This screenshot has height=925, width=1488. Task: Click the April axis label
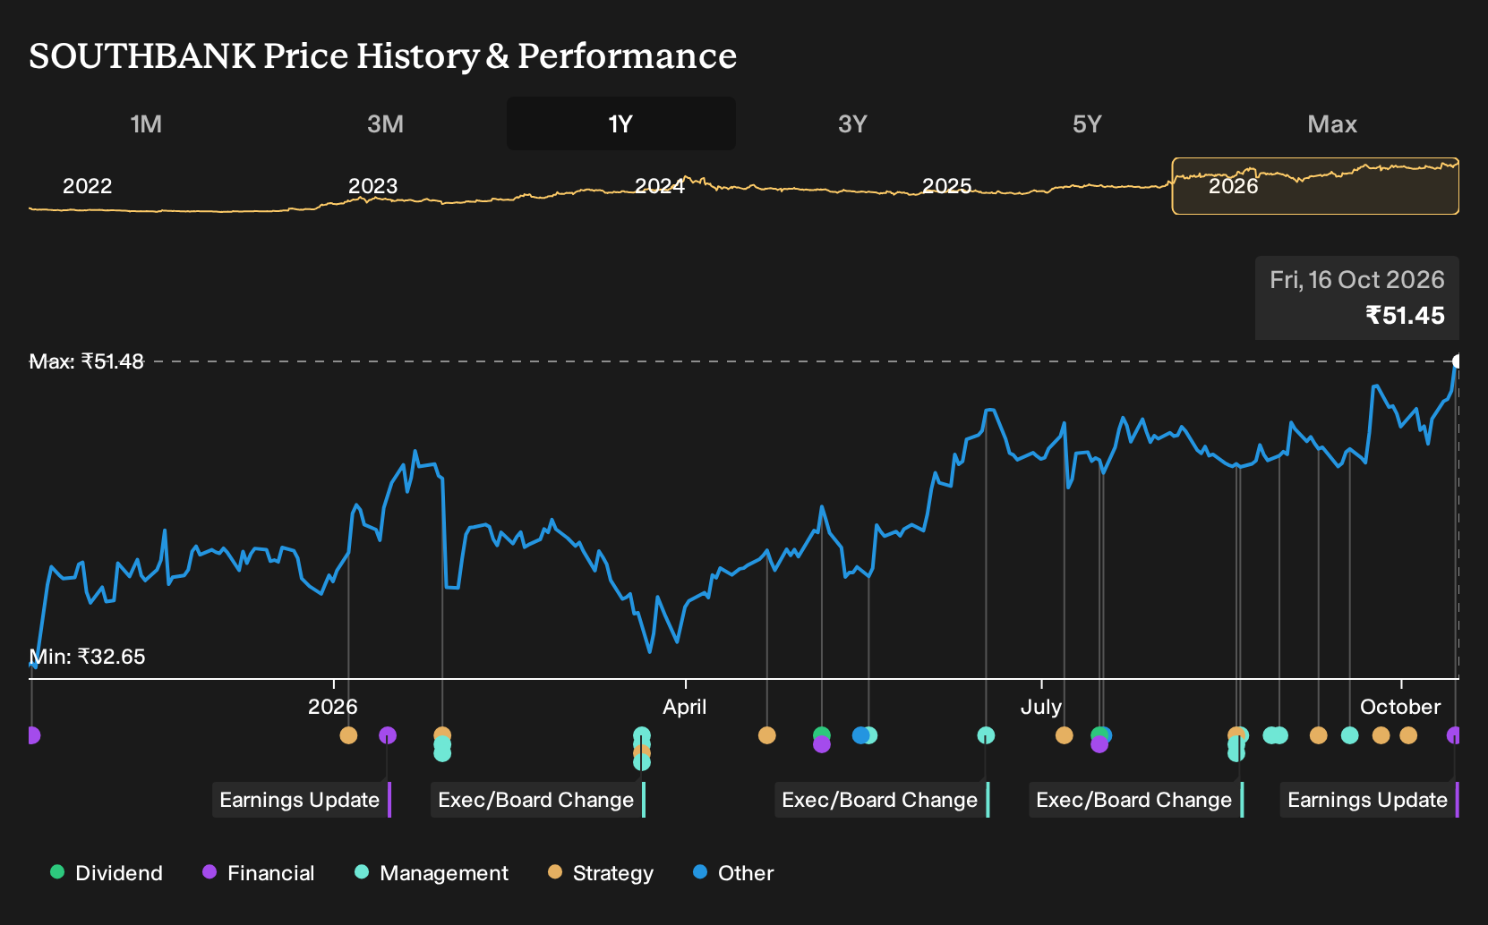point(685,707)
